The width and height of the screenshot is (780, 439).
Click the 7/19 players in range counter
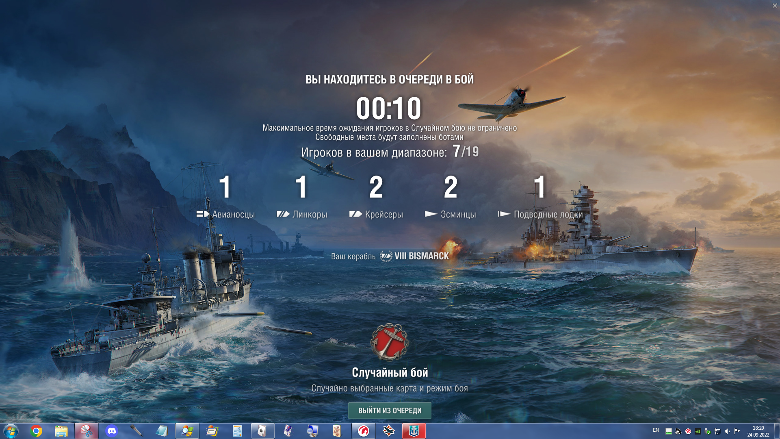pos(466,151)
